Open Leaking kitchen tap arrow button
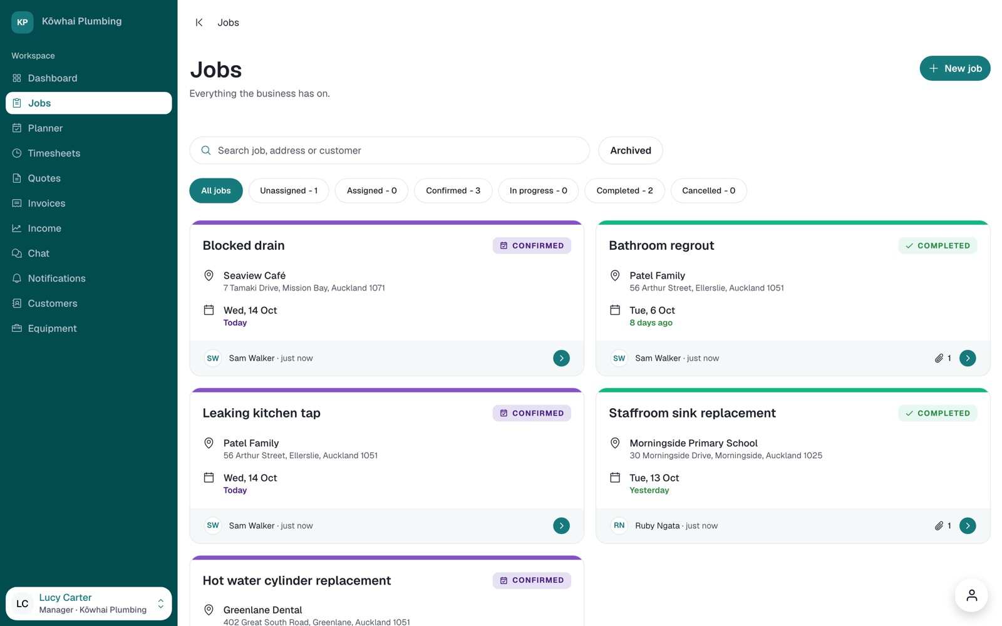 pyautogui.click(x=561, y=526)
